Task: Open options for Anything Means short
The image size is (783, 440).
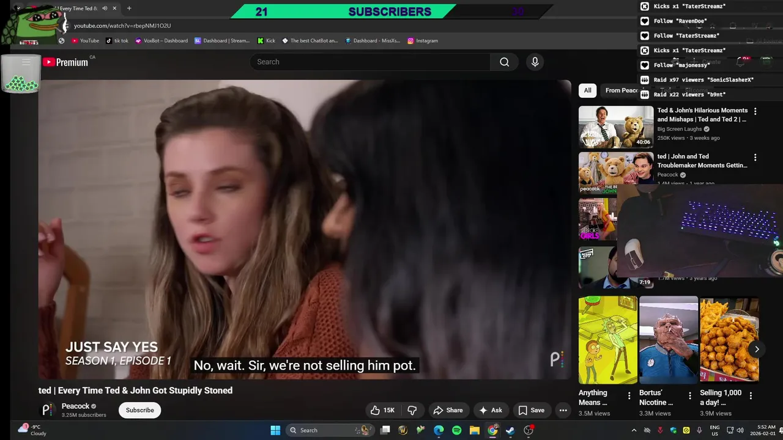Action: click(629, 395)
